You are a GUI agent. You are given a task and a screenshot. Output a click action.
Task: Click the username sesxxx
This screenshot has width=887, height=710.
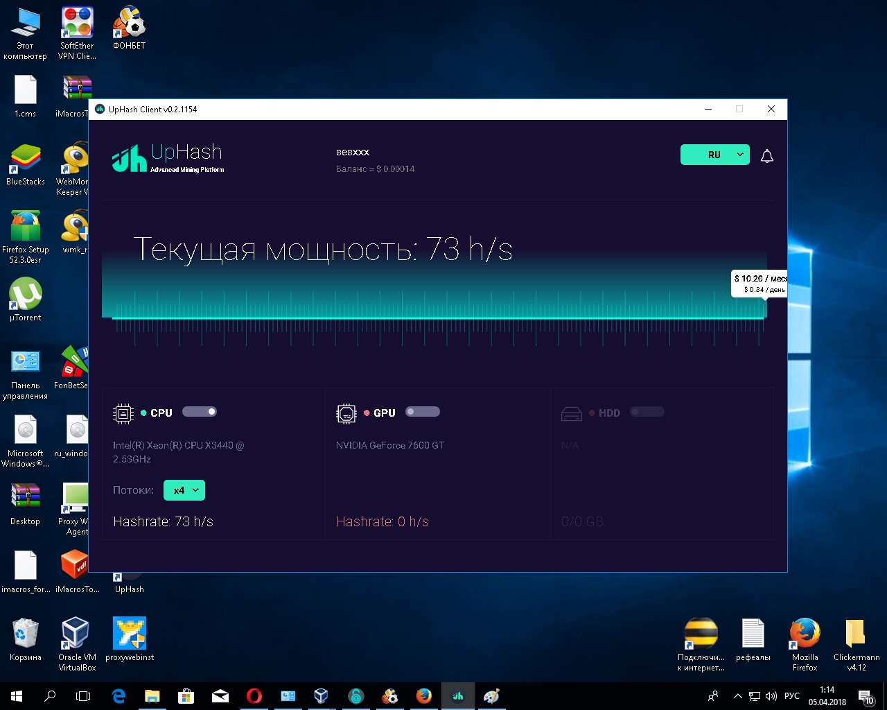[353, 152]
